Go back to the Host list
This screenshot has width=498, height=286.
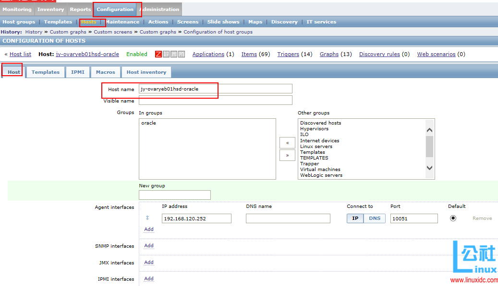point(20,54)
